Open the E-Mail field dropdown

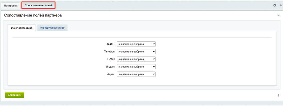pyautogui.click(x=136, y=59)
